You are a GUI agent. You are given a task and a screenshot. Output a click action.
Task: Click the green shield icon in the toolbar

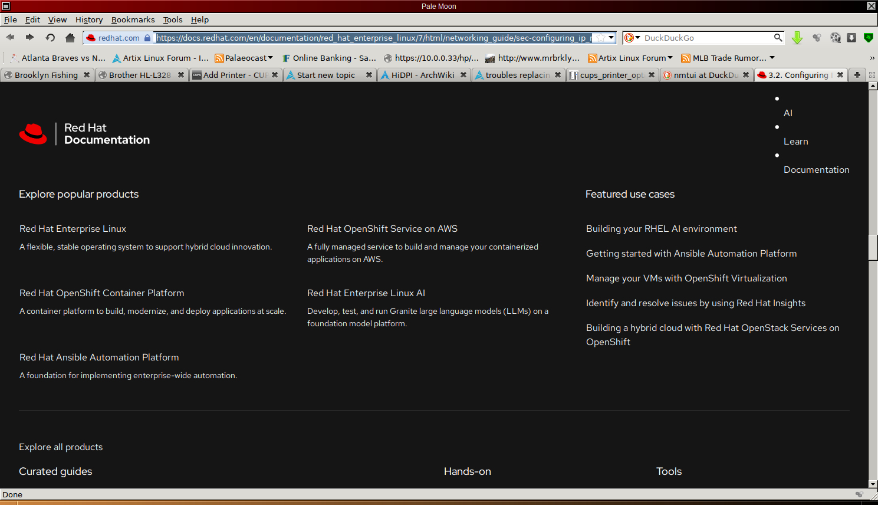[x=868, y=38]
